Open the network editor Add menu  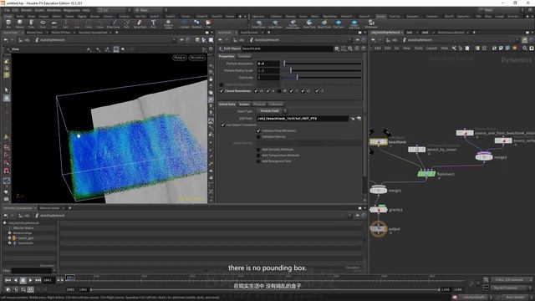pyautogui.click(x=377, y=48)
